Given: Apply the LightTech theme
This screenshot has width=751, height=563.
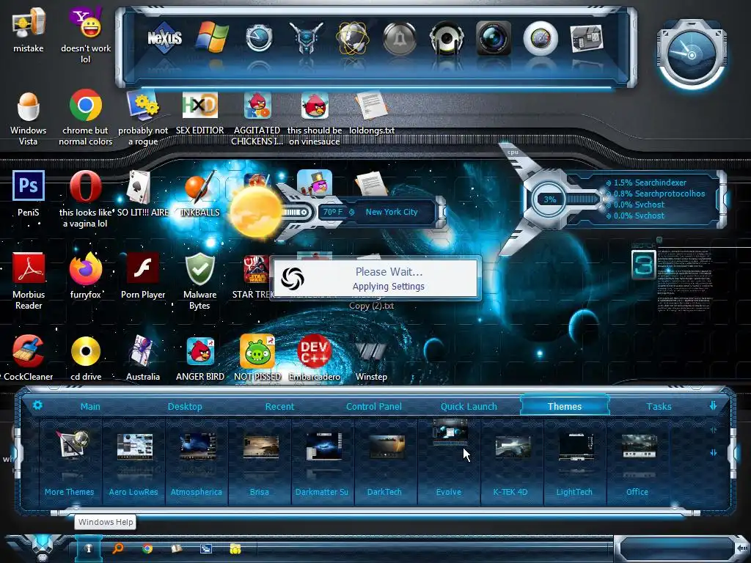Looking at the screenshot, I should coord(575,462).
